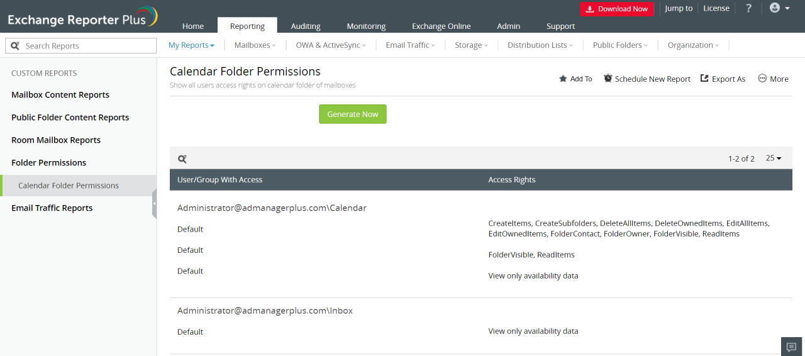The width and height of the screenshot is (805, 356).
Task: Expand the Mailboxes dropdown menu
Action: click(x=255, y=45)
